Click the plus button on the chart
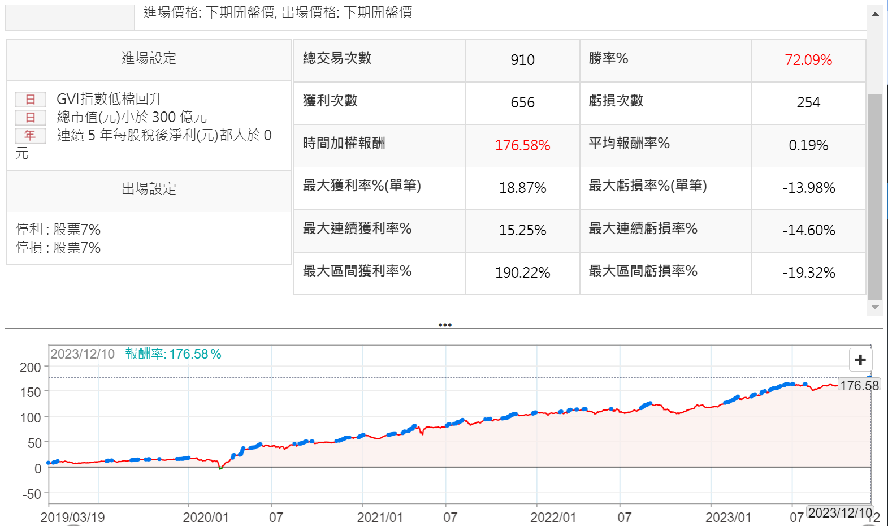This screenshot has width=888, height=526. point(860,360)
